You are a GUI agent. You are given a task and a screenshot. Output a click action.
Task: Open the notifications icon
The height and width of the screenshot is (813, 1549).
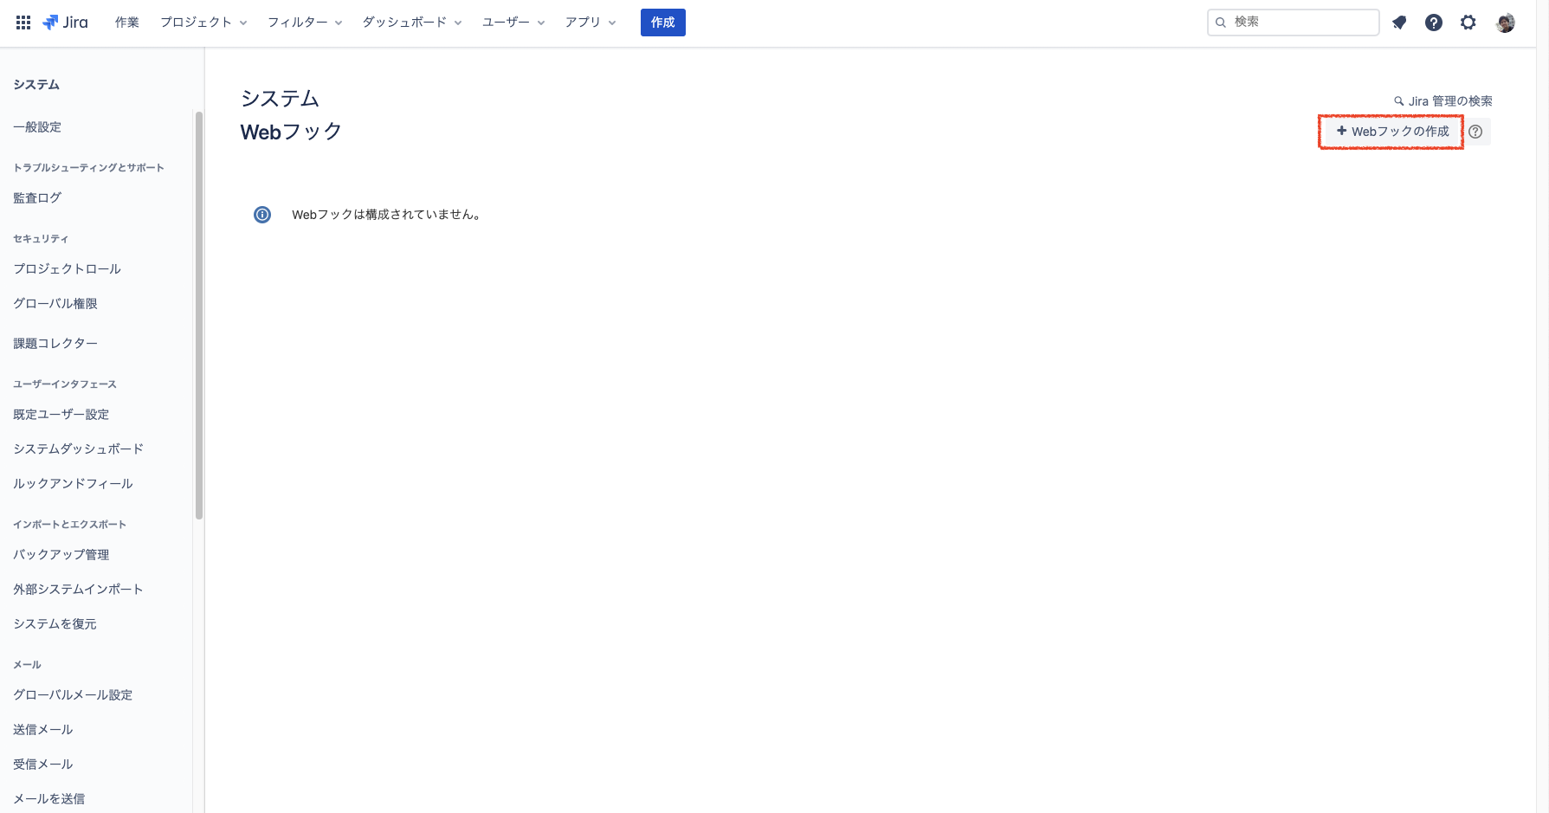[1399, 23]
